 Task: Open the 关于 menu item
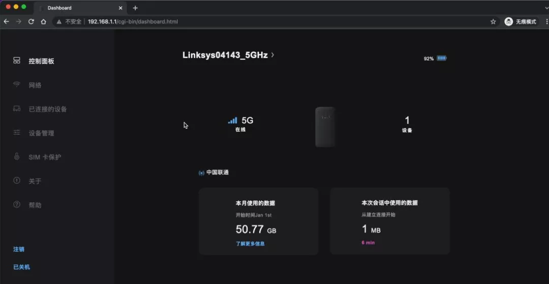pos(35,181)
